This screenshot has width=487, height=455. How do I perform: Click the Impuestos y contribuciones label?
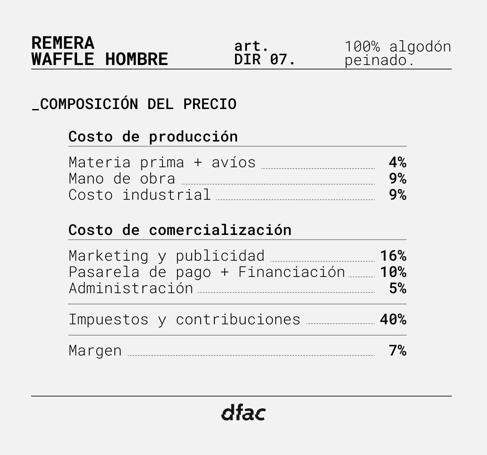click(184, 320)
